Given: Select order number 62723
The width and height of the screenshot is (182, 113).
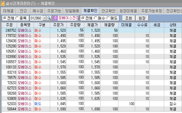Looking at the screenshot, I should 12,88.
